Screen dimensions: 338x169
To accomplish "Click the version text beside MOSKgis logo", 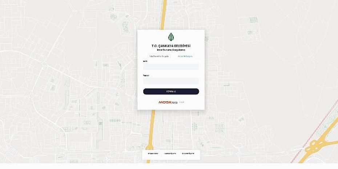I will coord(181,102).
